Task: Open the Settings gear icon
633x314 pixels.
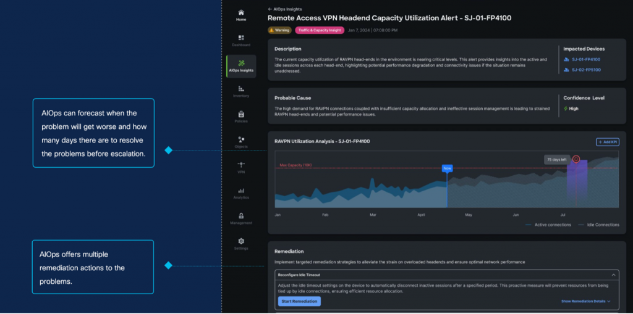Action: pos(241,241)
